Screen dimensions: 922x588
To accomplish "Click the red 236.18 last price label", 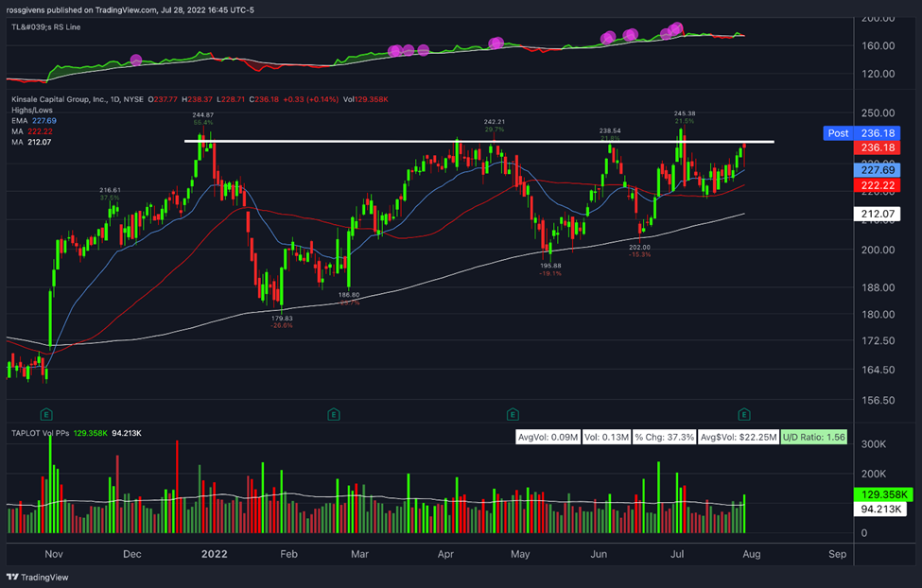I will click(x=878, y=147).
